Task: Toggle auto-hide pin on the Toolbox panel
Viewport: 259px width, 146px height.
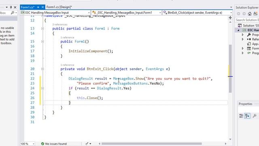Action: [x=11, y=7]
